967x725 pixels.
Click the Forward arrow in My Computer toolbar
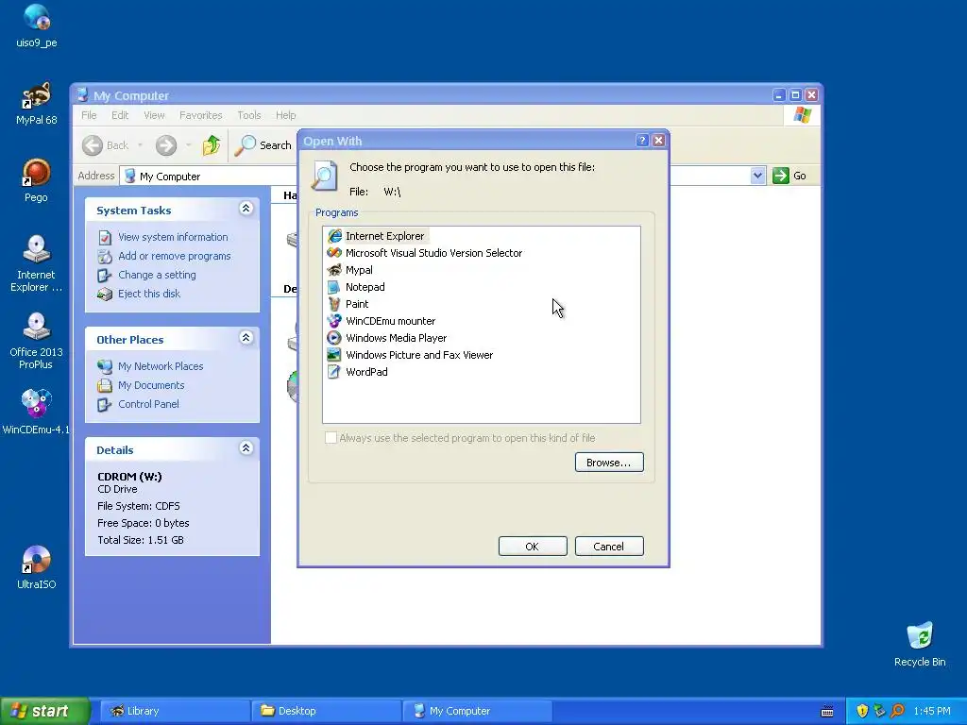166,145
